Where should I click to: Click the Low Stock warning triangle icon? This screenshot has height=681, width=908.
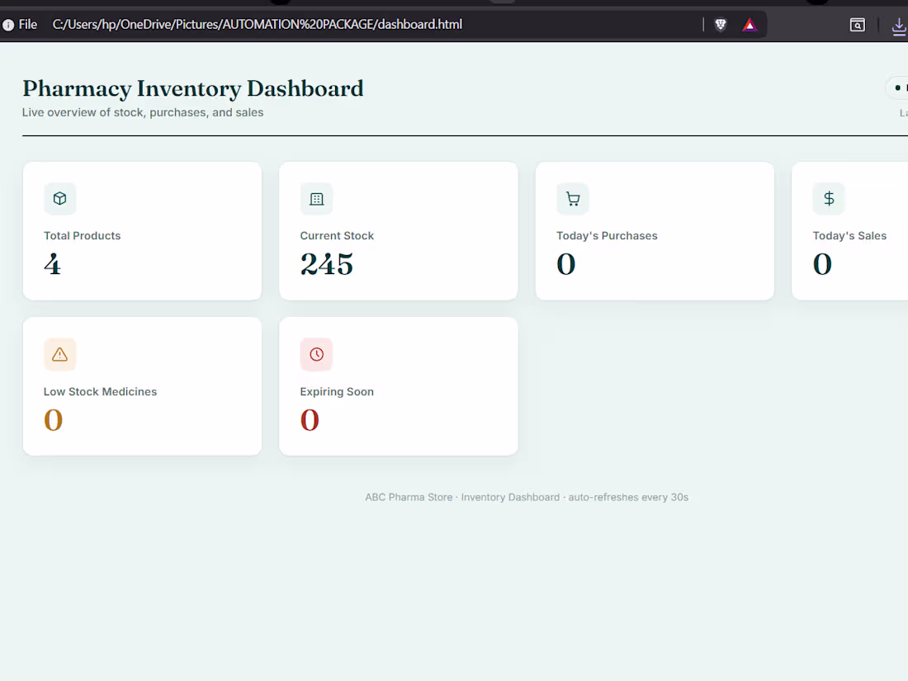tap(59, 354)
